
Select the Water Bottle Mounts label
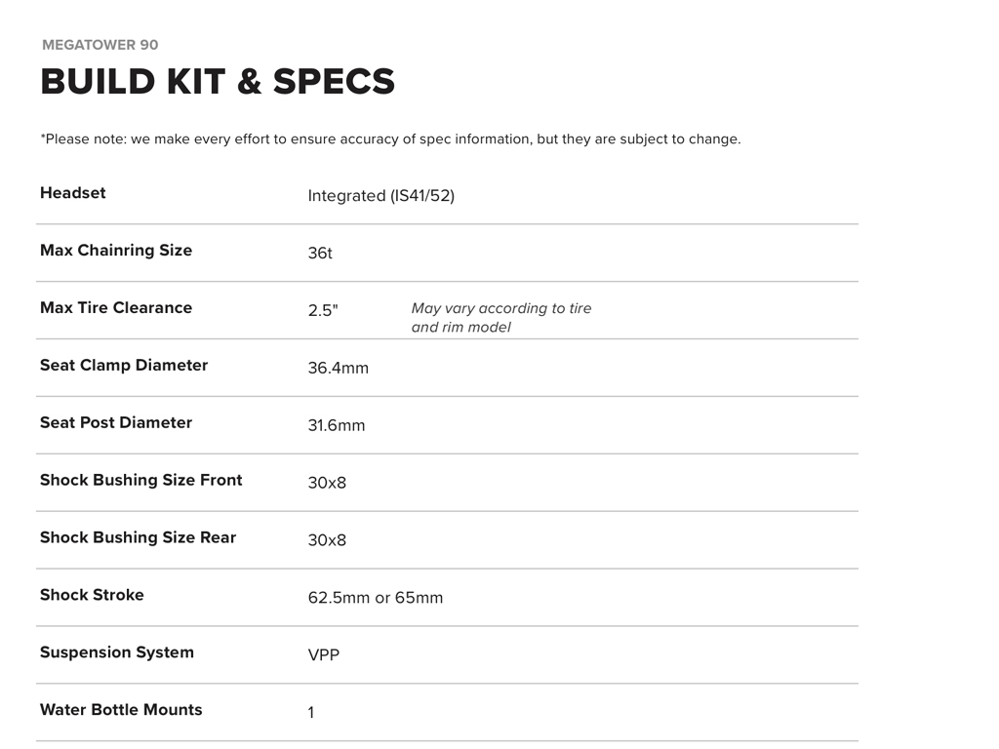point(121,710)
